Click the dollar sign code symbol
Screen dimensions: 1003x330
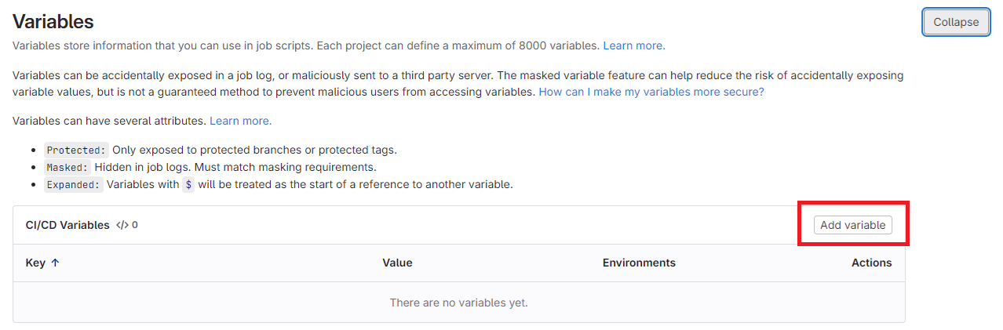coord(188,185)
